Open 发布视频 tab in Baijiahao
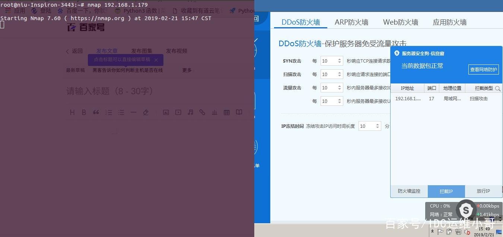Viewport: 503px width, 237px height. point(176,51)
